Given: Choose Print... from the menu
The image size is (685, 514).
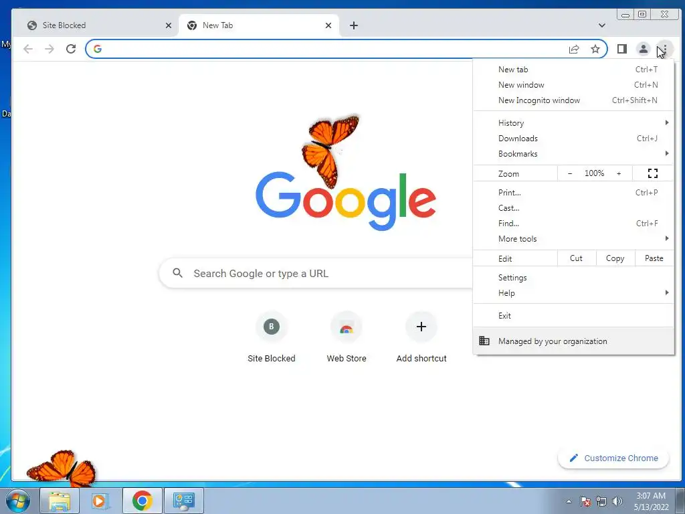Looking at the screenshot, I should [x=573, y=192].
